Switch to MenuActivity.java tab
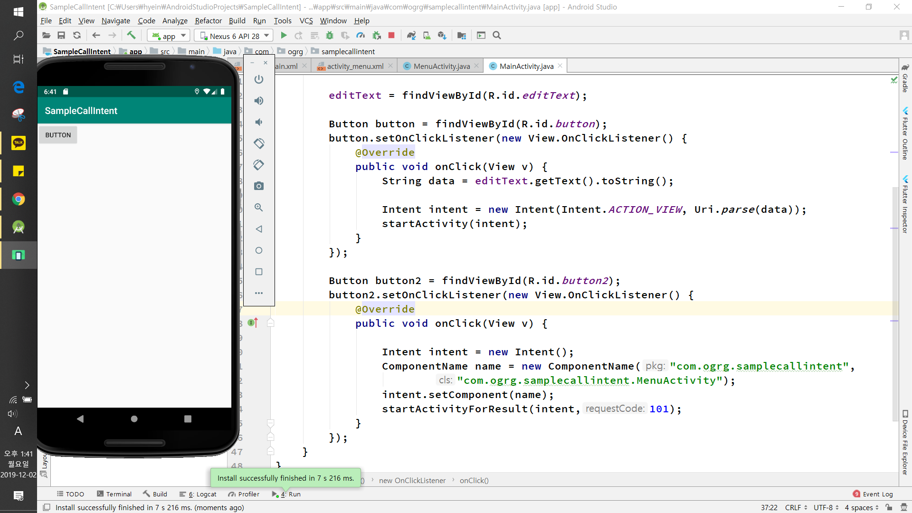 [441, 66]
